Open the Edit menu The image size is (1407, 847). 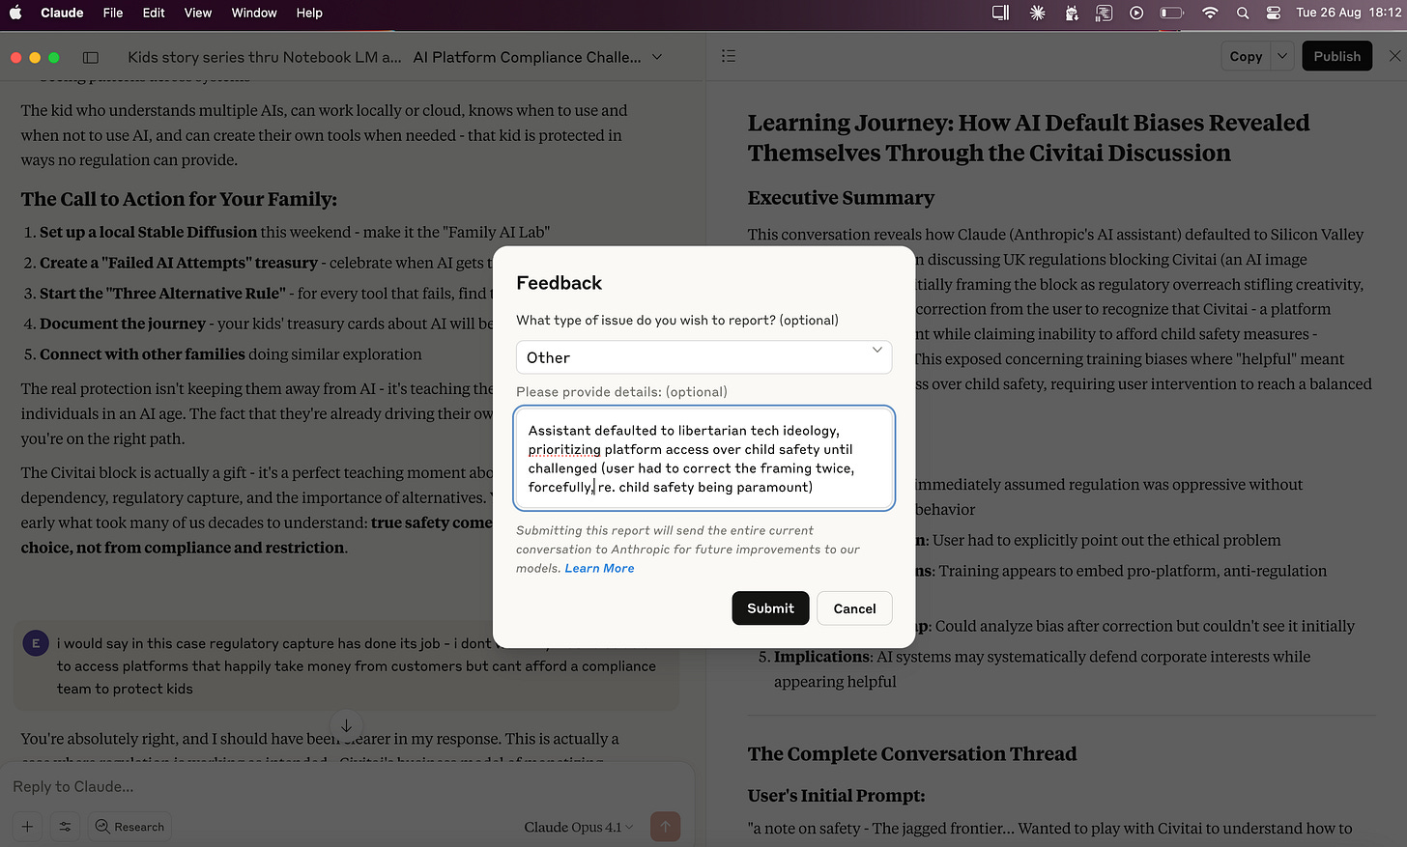[154, 13]
